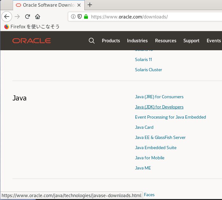This screenshot has width=222, height=200.
Task: Open Java (JRE) for Consumers link
Action: pos(159,97)
